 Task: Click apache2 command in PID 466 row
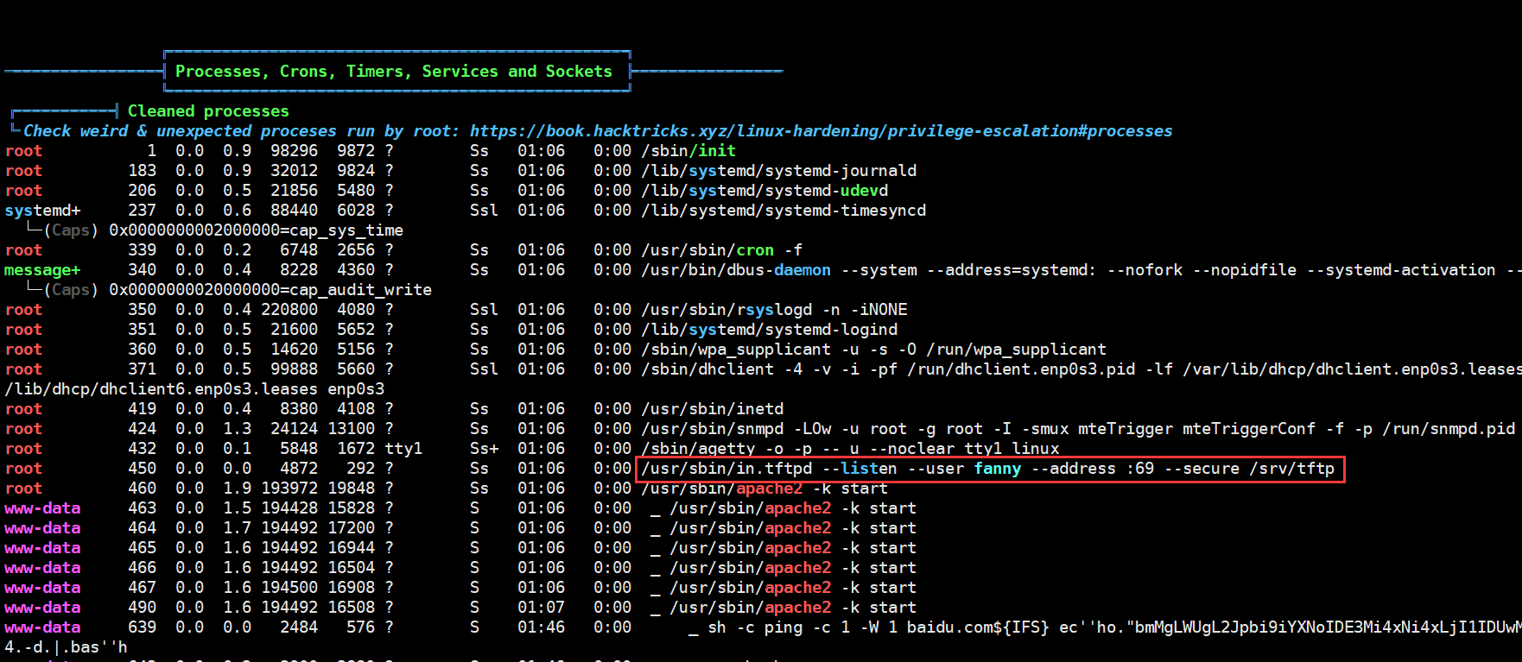(x=793, y=568)
